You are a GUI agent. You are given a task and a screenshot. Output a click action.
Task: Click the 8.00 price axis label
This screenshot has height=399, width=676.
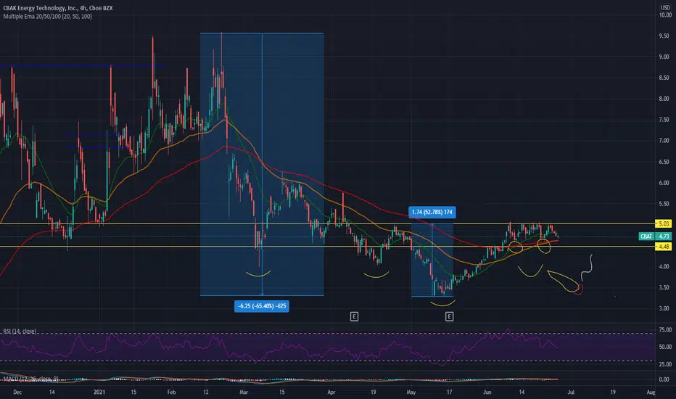(x=664, y=99)
